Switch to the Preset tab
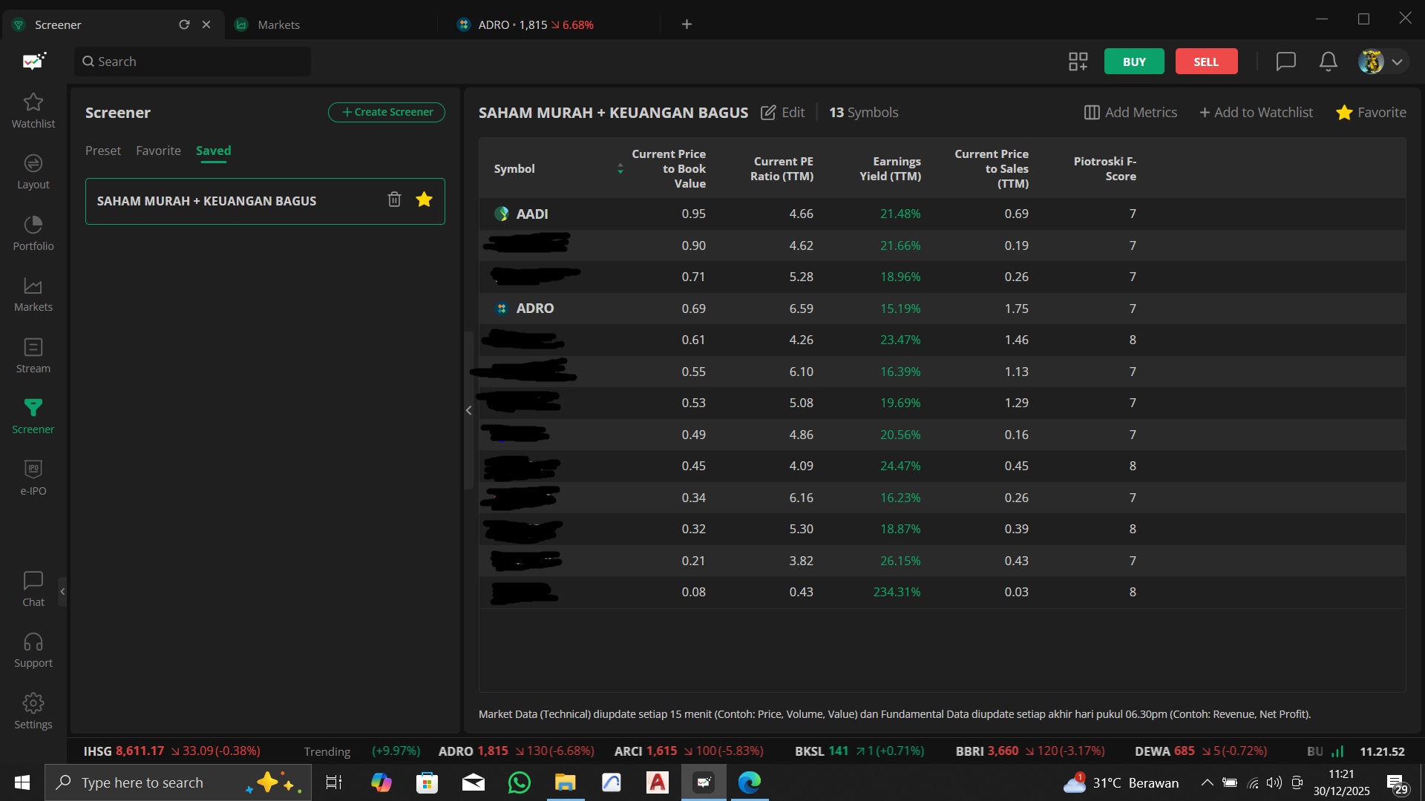Screen dimensions: 1425x801 click(102, 151)
